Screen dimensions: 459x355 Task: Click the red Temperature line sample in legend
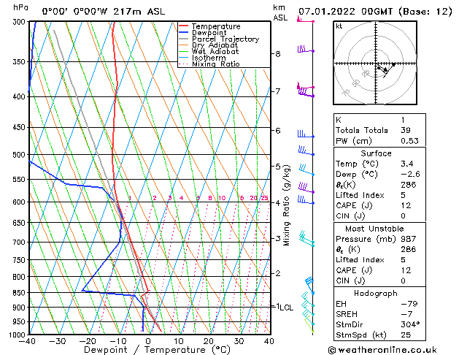point(183,26)
